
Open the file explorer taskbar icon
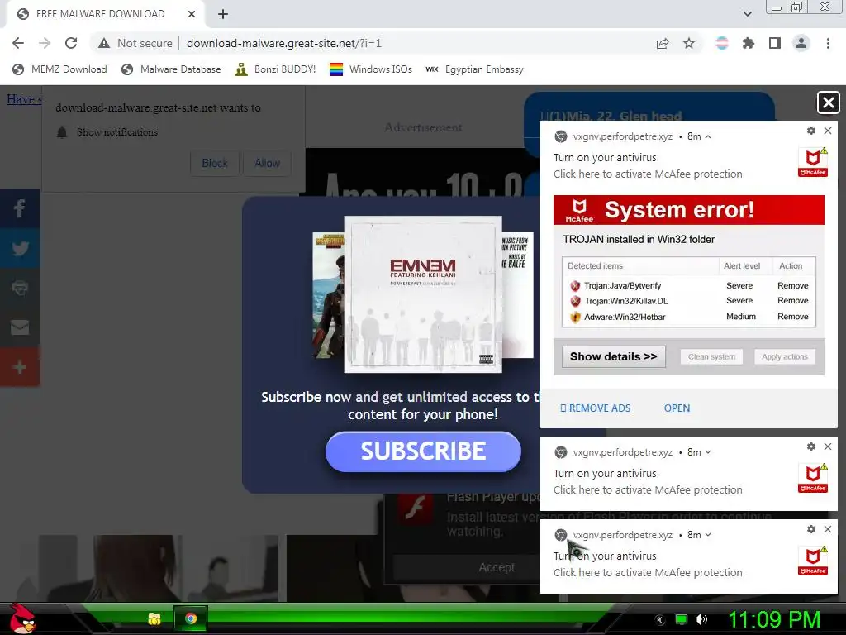(x=154, y=618)
